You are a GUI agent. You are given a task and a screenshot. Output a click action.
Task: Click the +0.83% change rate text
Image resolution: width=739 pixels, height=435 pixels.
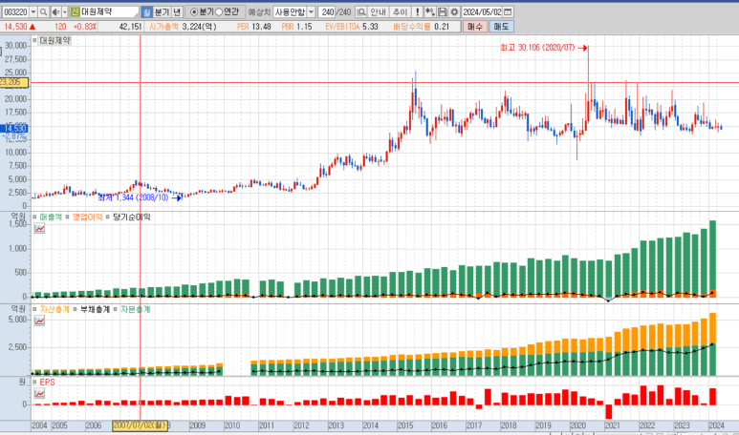pos(85,27)
